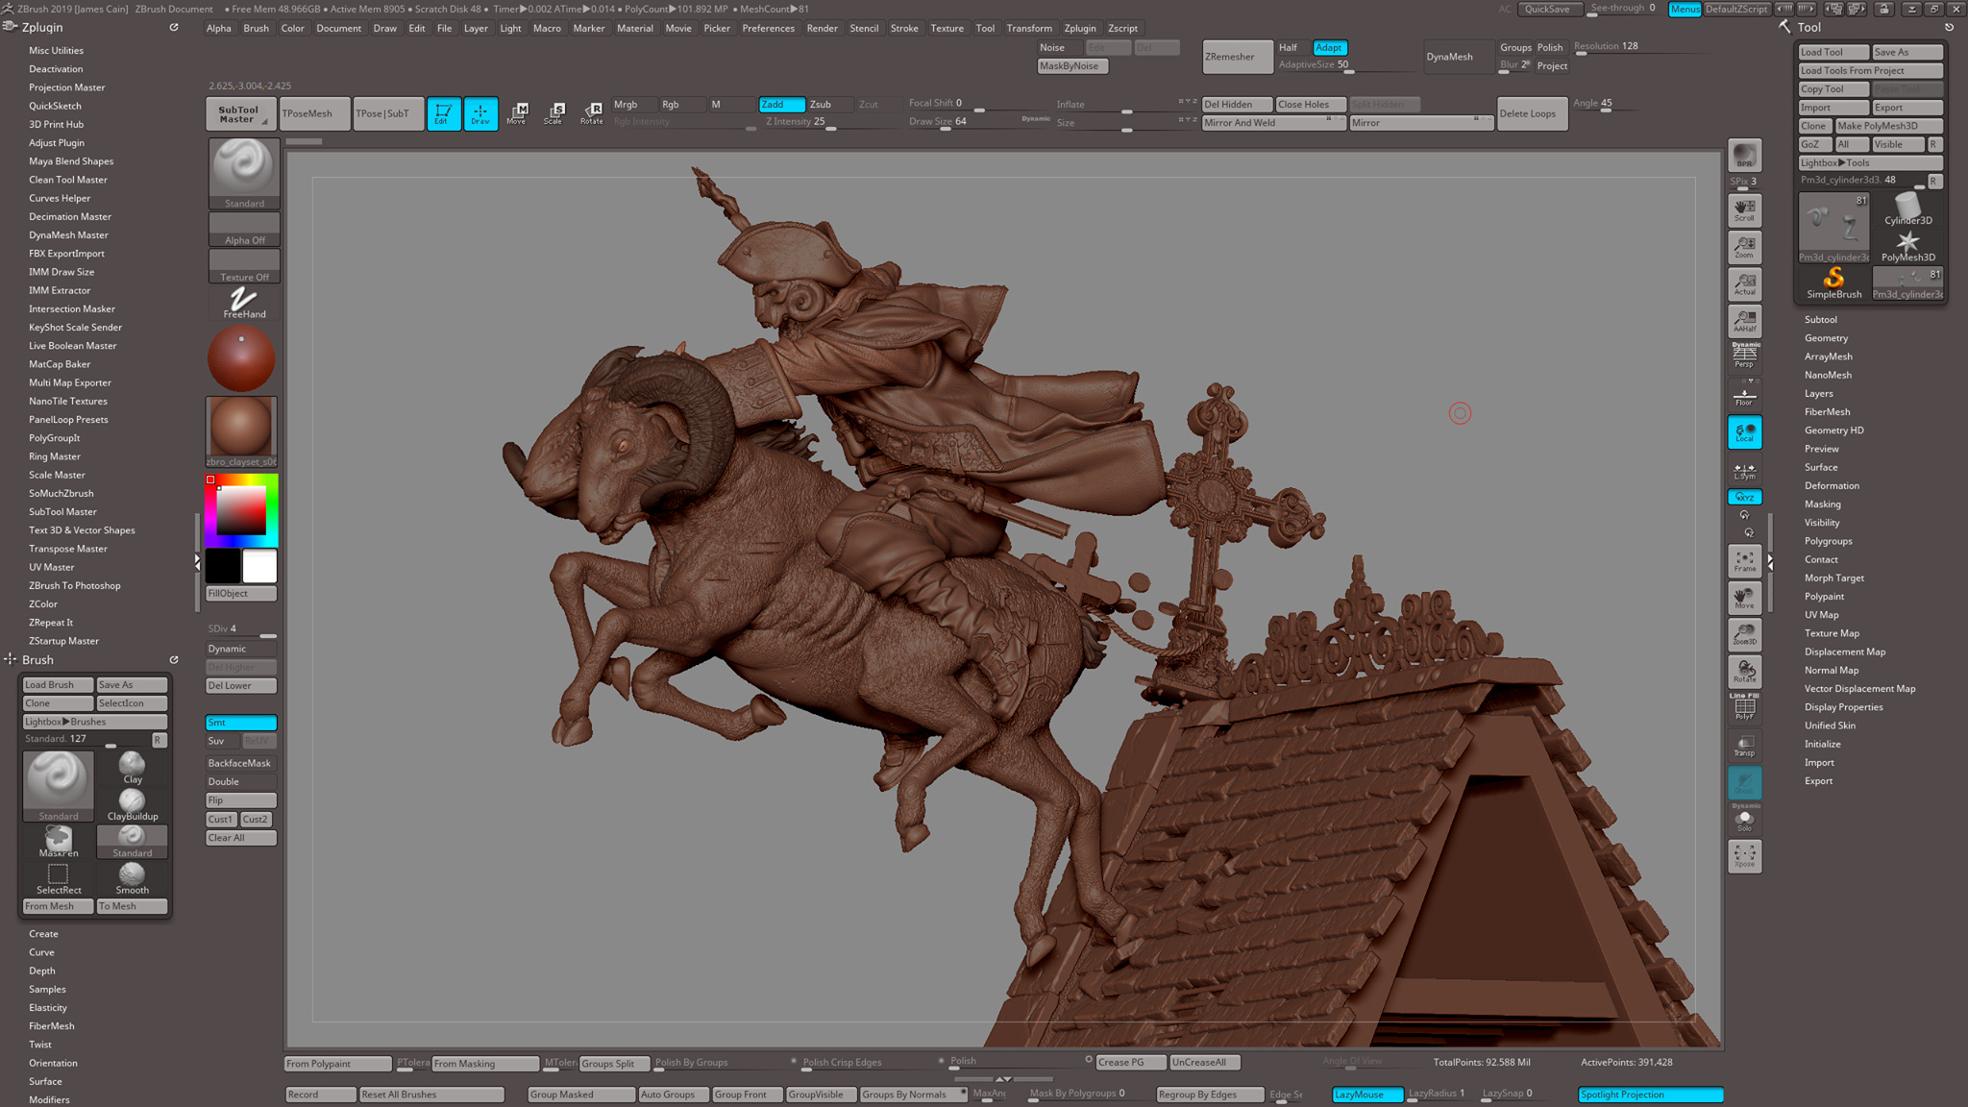The height and width of the screenshot is (1107, 1968).
Task: Pick a color in the color picker square
Action: pos(241,510)
